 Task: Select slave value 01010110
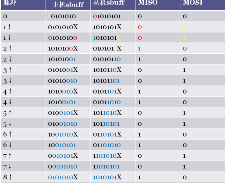click(x=107, y=59)
